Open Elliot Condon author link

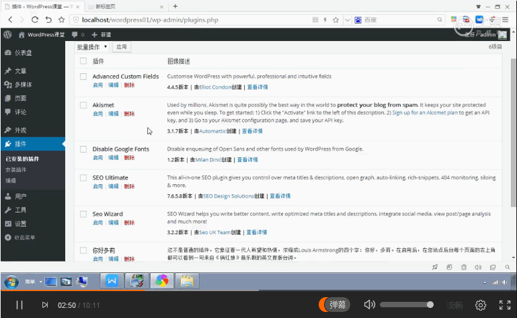[215, 87]
